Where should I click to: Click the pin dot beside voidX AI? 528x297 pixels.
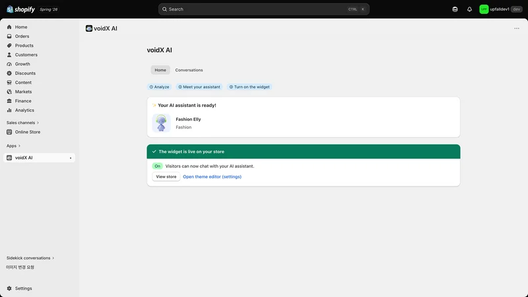pos(71,158)
